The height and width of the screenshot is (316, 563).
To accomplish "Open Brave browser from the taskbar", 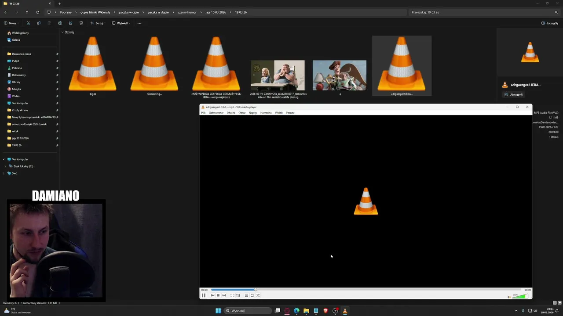I will click(325, 311).
